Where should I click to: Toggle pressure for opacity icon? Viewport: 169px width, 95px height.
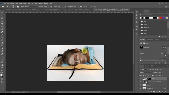51,7
